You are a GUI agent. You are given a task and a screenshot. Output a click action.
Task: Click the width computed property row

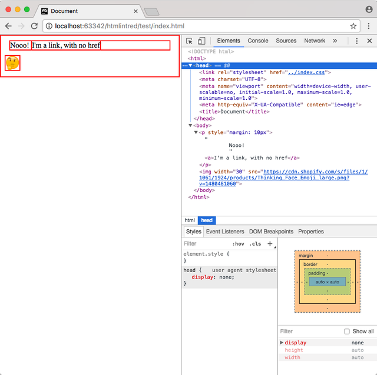click(328, 357)
